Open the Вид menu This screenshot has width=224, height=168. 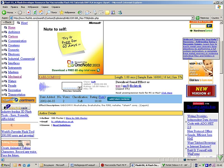point(23,7)
